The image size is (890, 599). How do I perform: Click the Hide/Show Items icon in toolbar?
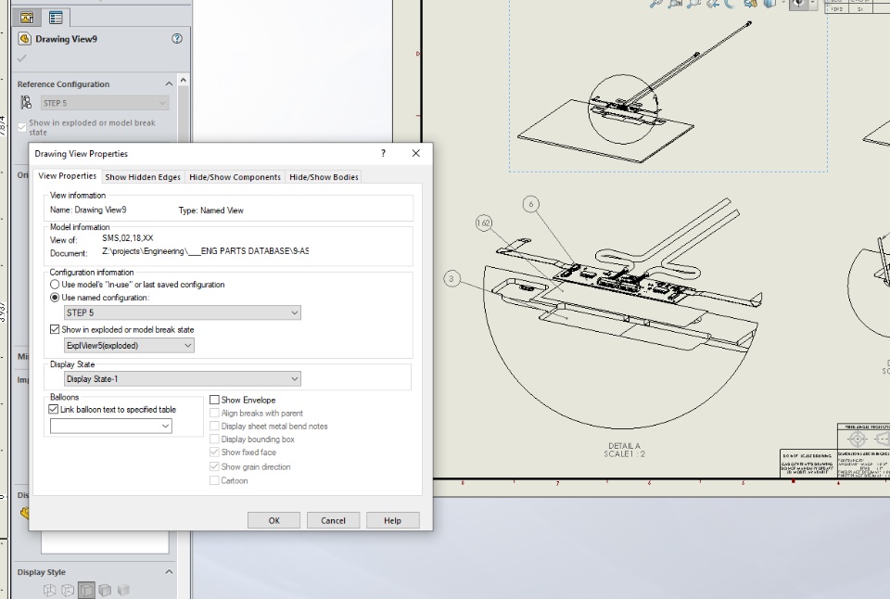coord(798,4)
